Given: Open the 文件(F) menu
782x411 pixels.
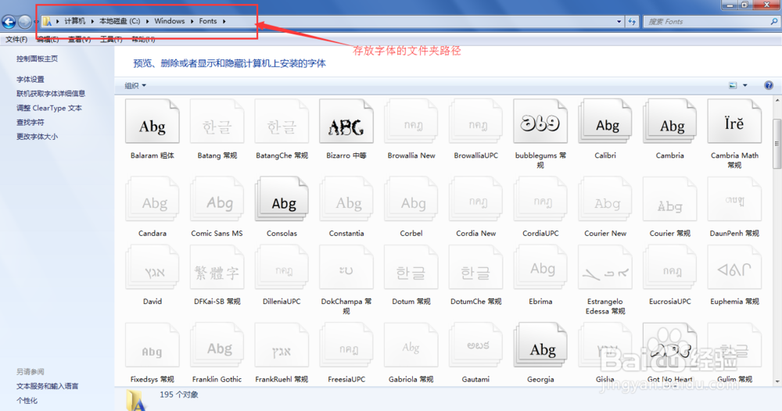Looking at the screenshot, I should click(16, 39).
